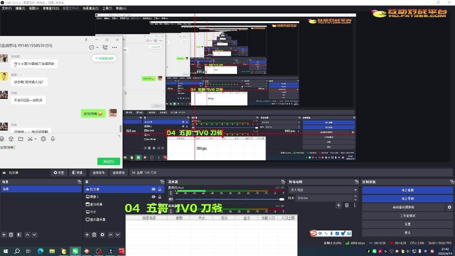Open Windows taskbar search
Image resolution: width=455 pixels, height=256 pixels.
point(17,251)
